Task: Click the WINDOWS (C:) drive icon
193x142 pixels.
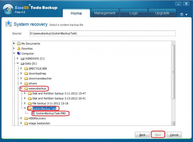Action: [22, 59]
